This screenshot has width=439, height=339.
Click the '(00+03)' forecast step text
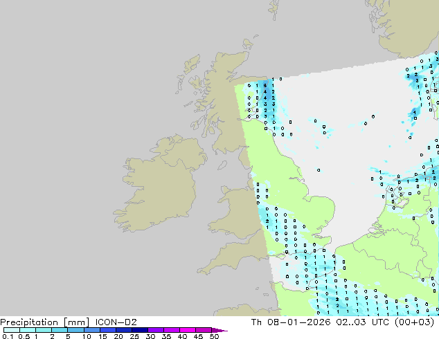[x=414, y=322]
